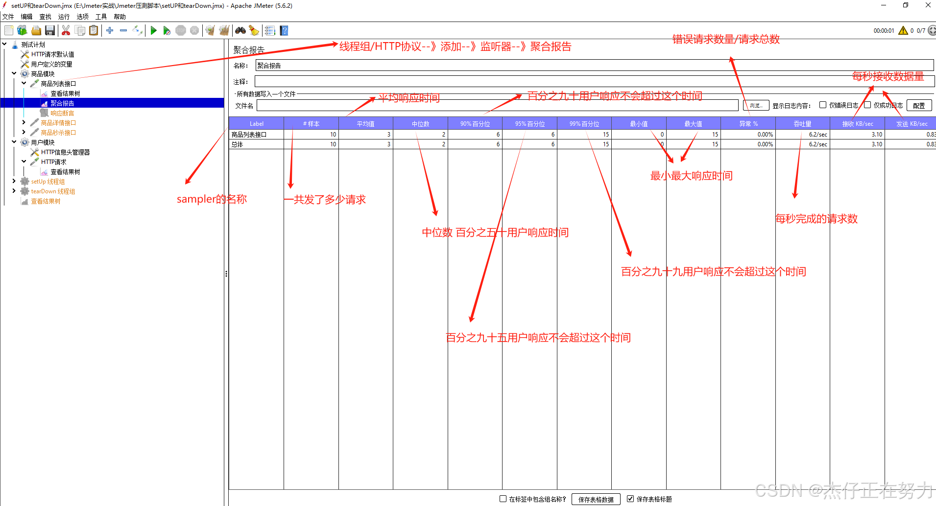Open the 帮助 menu

pyautogui.click(x=120, y=17)
